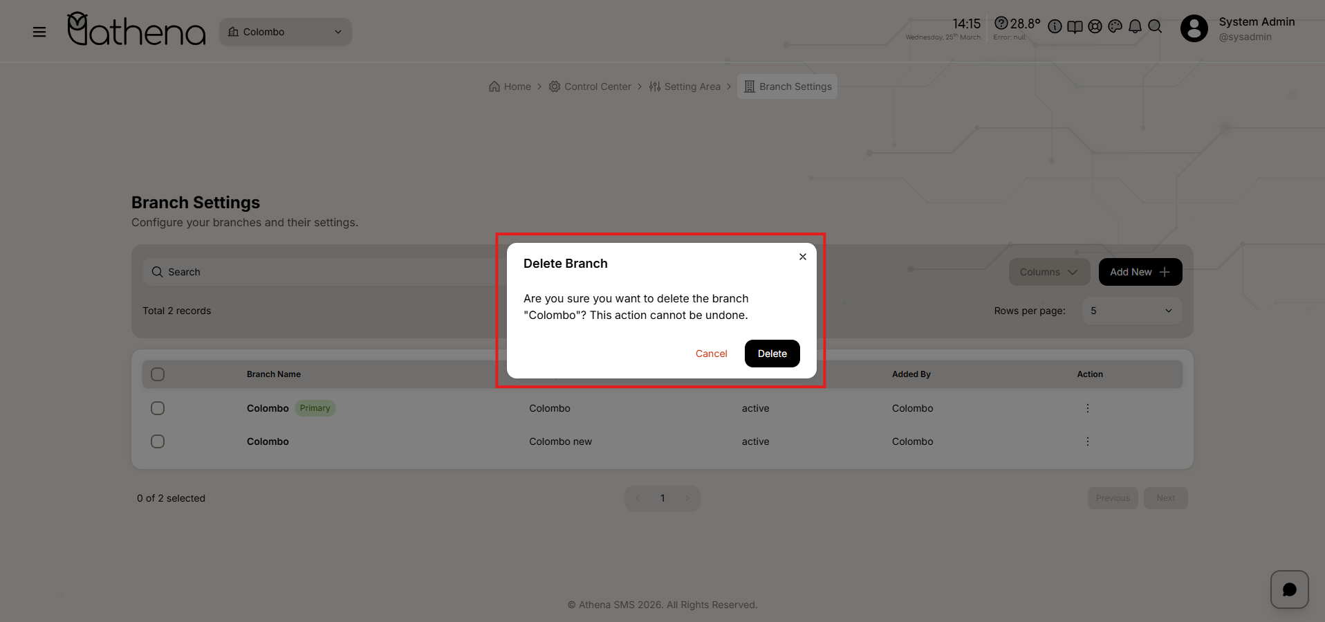Image resolution: width=1325 pixels, height=622 pixels.
Task: Open the documentation book icon
Action: [1075, 26]
